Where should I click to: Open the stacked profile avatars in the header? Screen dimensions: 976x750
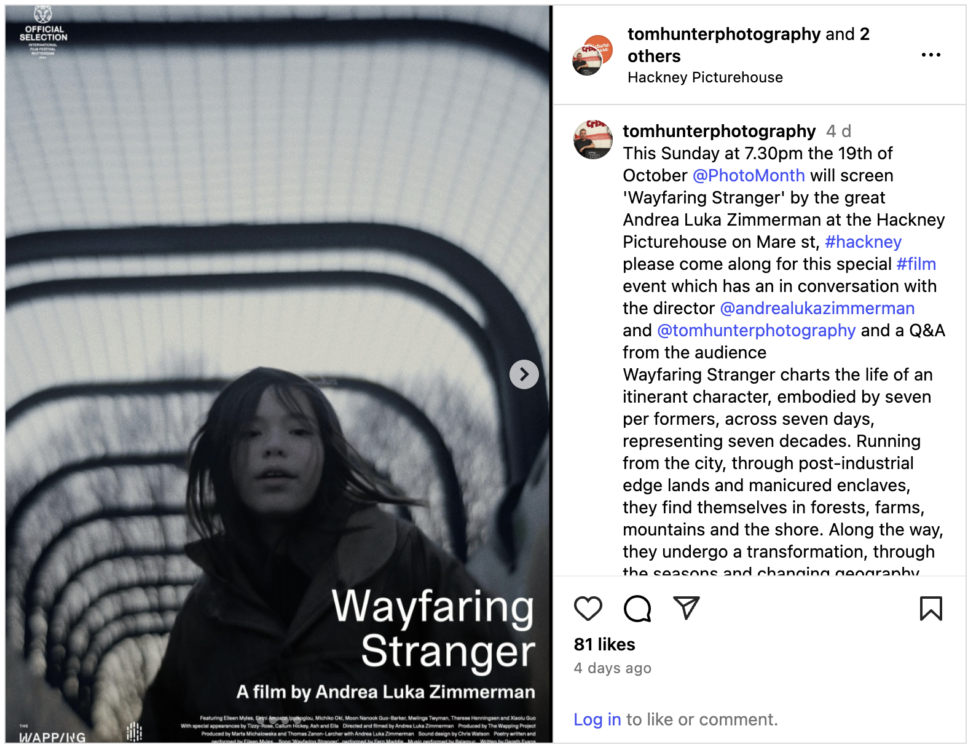(592, 56)
